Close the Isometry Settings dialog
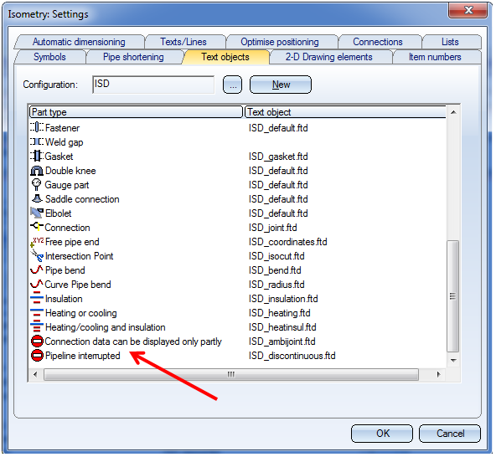 click(468, 10)
